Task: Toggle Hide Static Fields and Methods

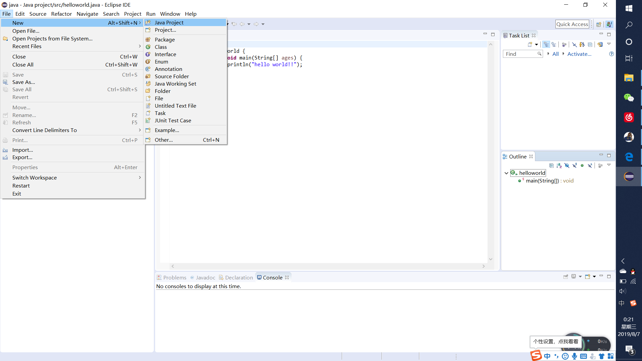Action: [x=575, y=165]
